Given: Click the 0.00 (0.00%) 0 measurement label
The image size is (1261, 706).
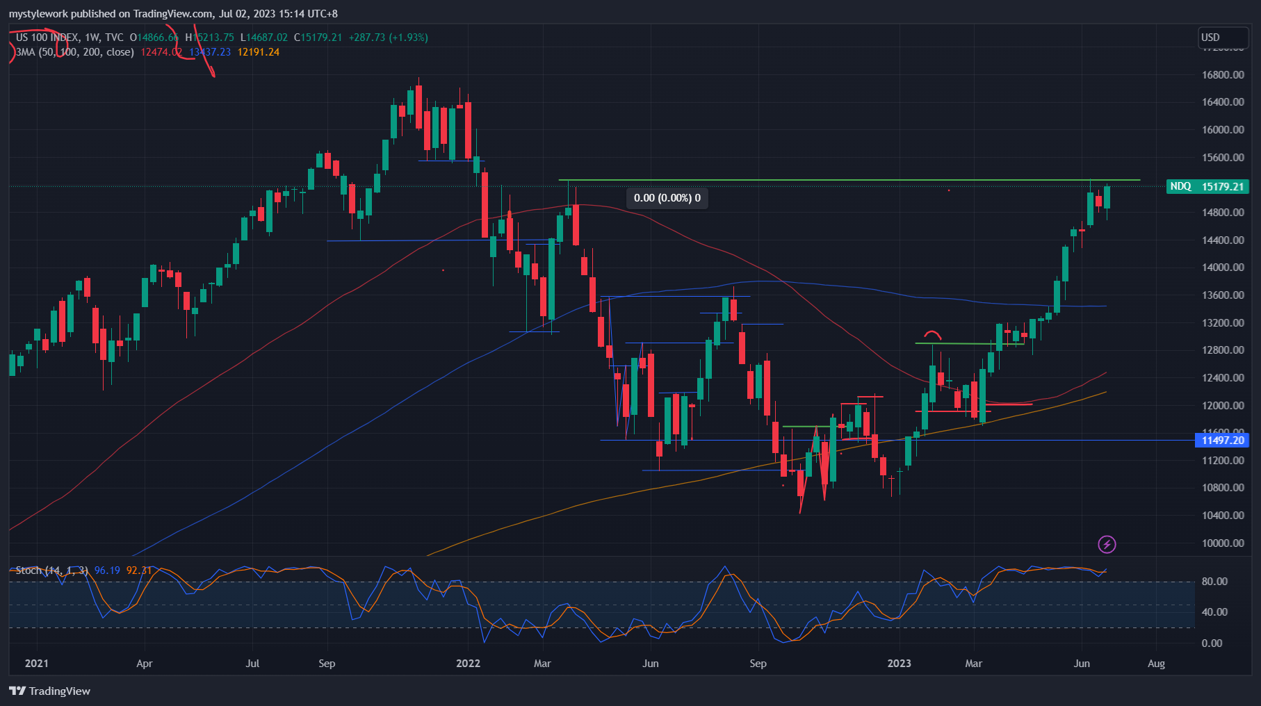Looking at the screenshot, I should coord(667,198).
